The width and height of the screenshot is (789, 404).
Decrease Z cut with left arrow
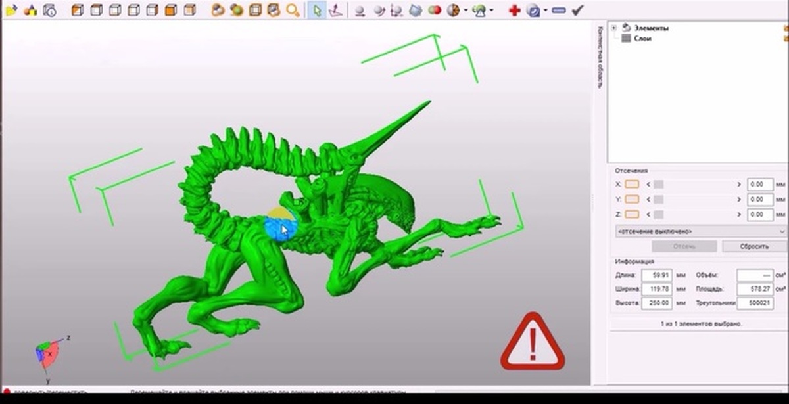coord(648,214)
